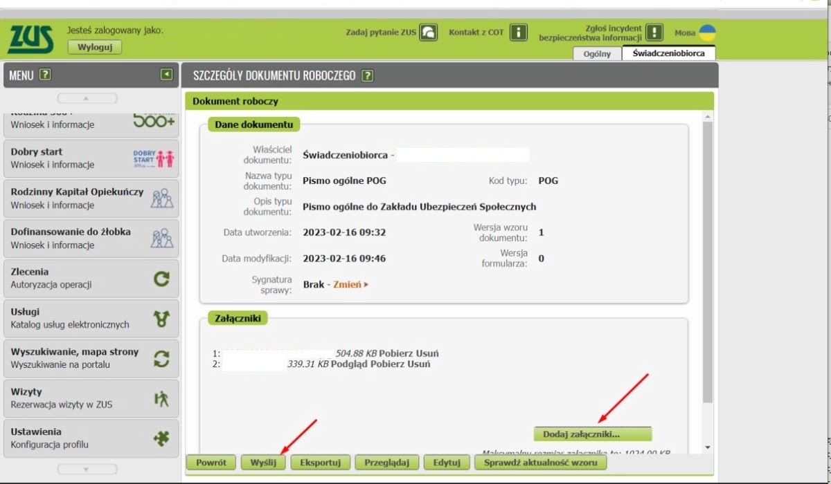This screenshot has width=831, height=484.
Task: Click Usuń for the 339.31 KB attachment
Action: pos(420,364)
